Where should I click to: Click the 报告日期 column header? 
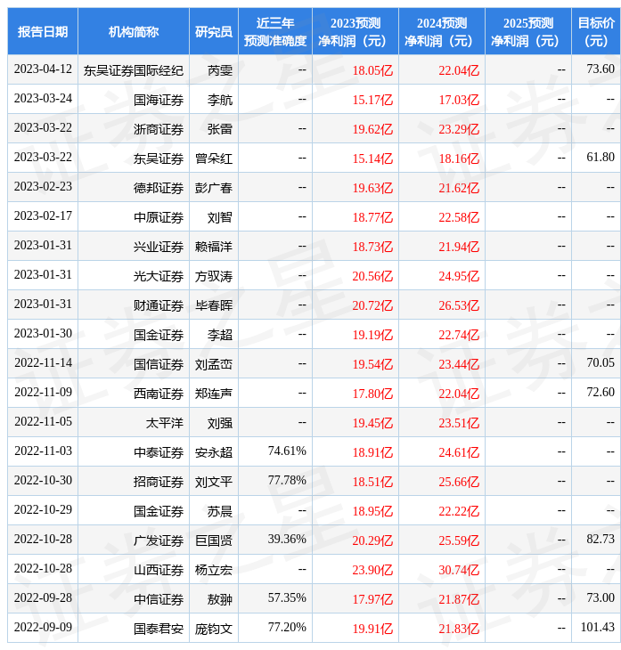[x=43, y=31]
